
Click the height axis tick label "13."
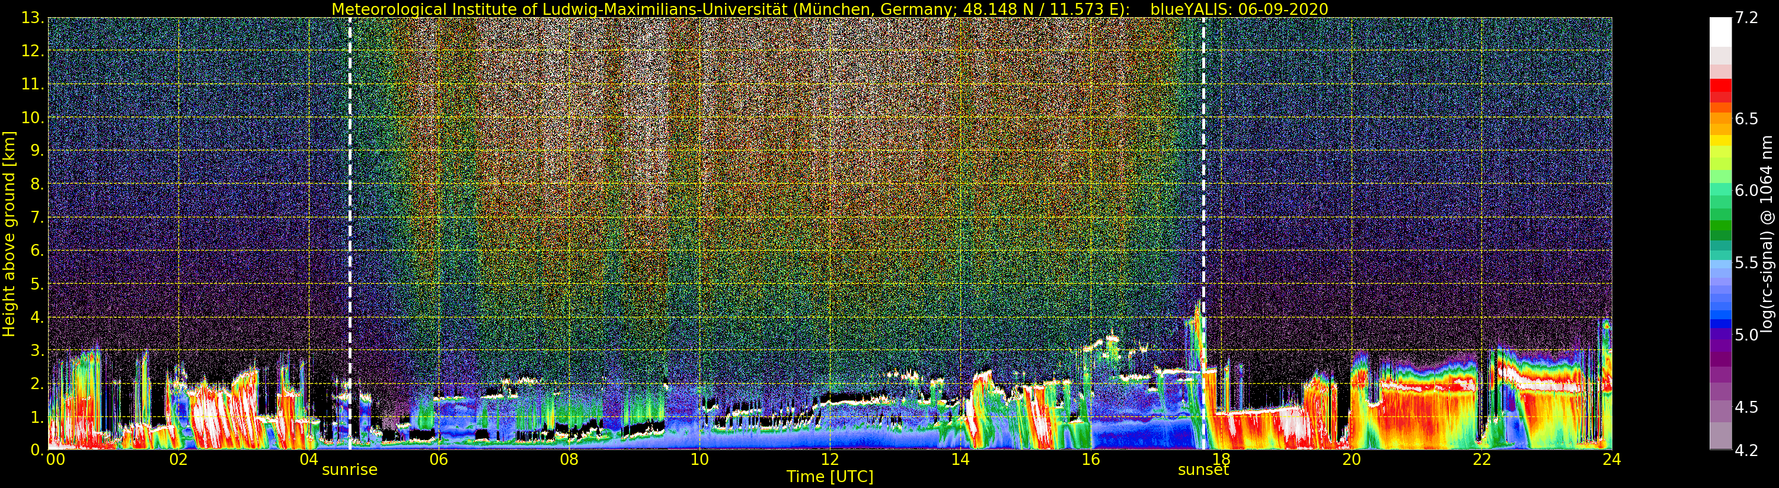pos(33,18)
